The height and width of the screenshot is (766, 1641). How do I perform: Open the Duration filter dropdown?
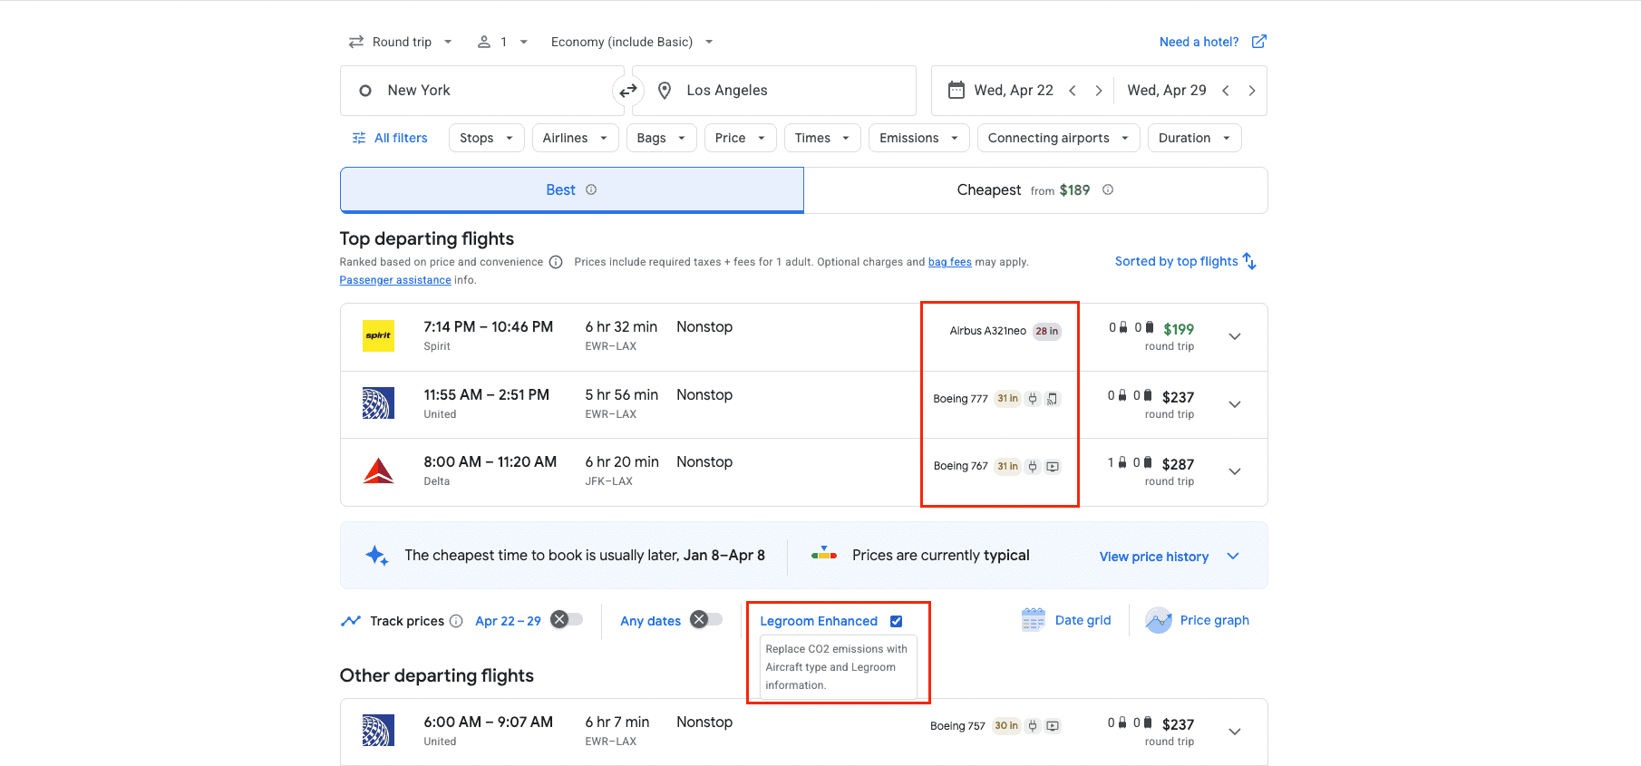pos(1195,138)
